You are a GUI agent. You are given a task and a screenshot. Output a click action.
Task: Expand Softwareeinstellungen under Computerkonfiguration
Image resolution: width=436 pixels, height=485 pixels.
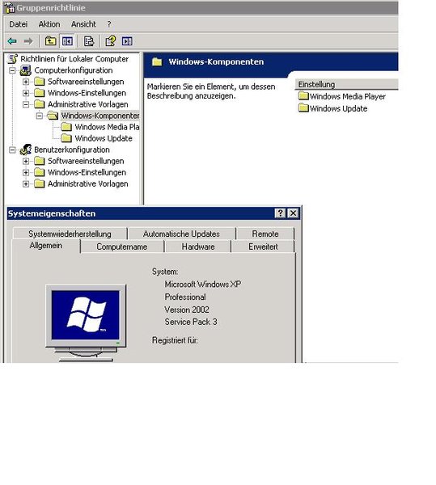26,82
